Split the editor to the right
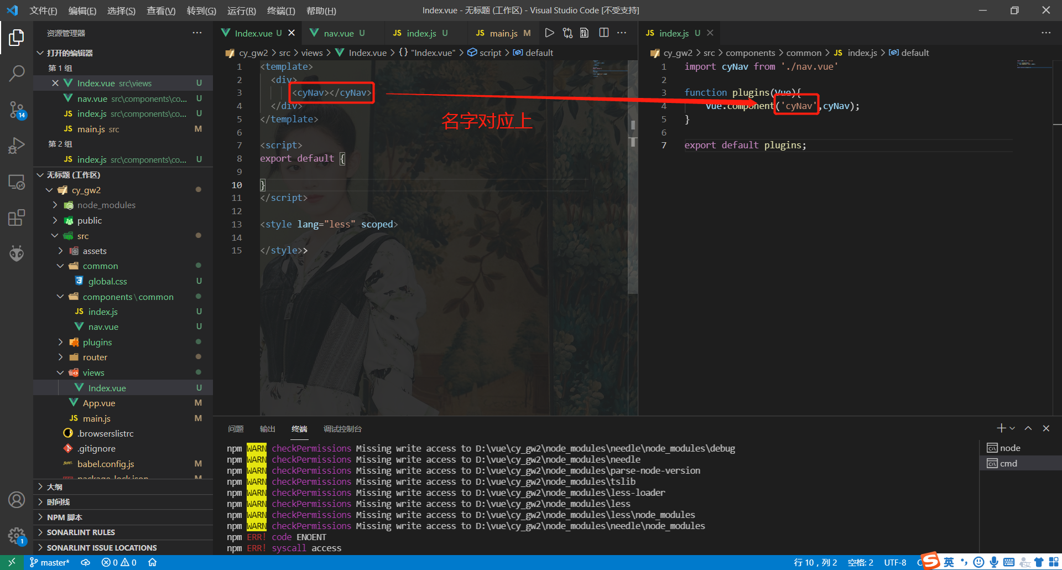The width and height of the screenshot is (1062, 570). click(x=603, y=33)
